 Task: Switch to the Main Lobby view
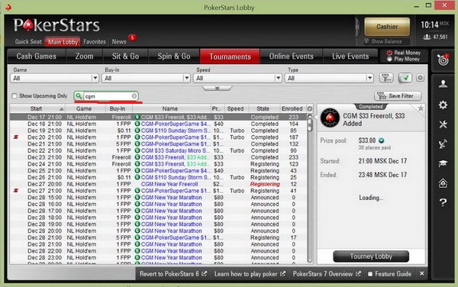tap(63, 42)
